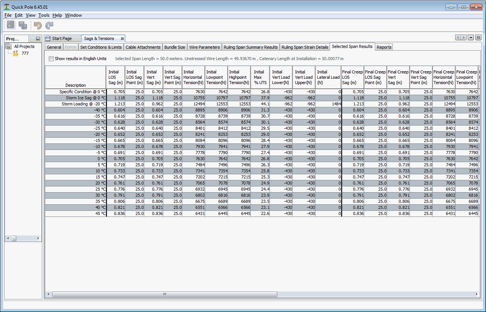Select the All Projects tree node
The image size is (486, 312).
[24, 46]
